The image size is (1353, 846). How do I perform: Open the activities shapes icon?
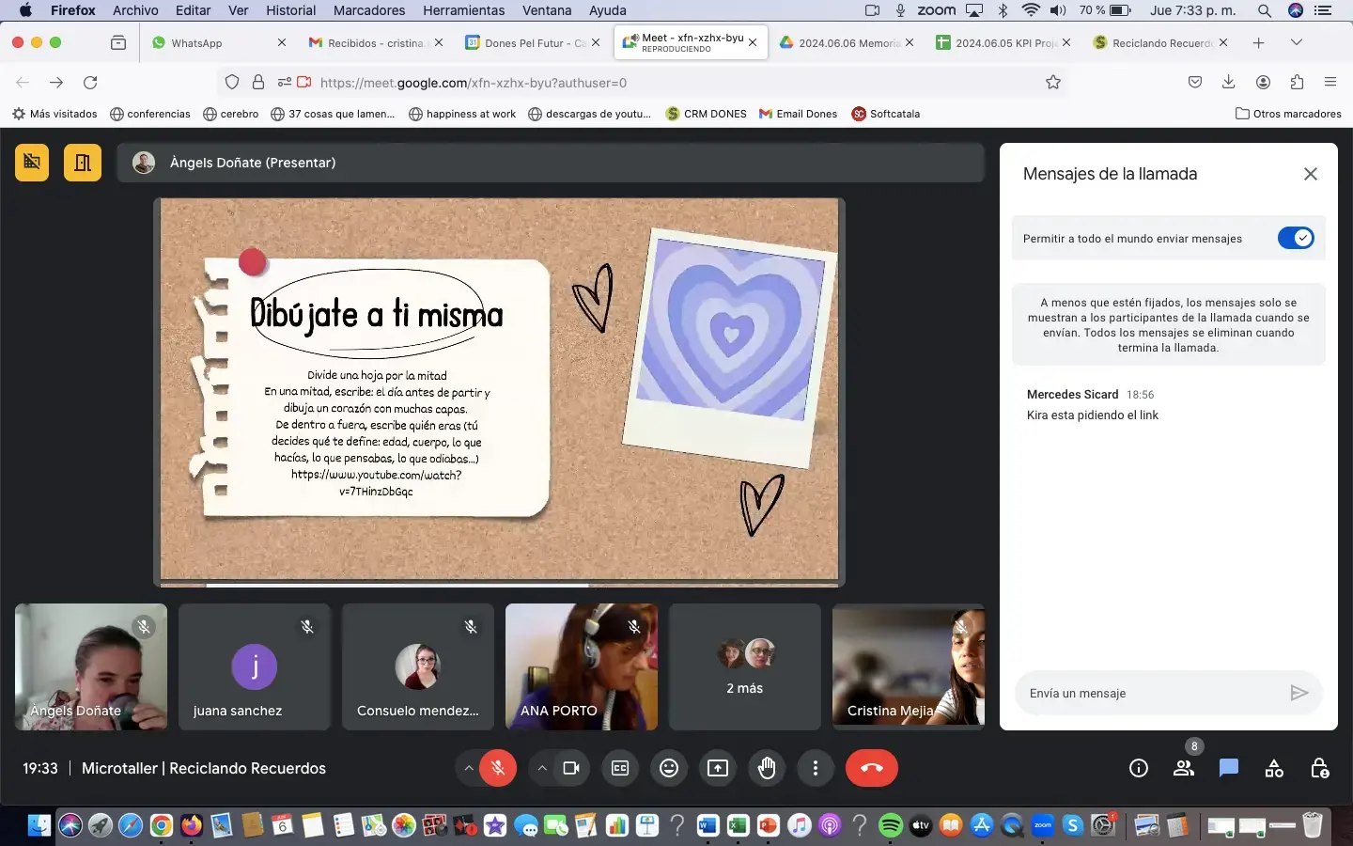1274,768
